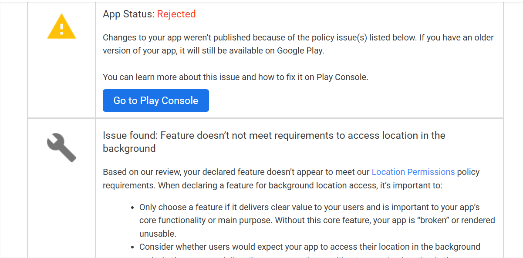Click the bullet text 'Consider whether users would expect'

tap(309, 247)
